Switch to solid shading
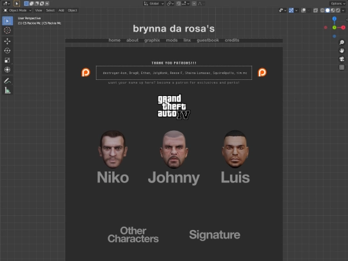 pos(327,10)
